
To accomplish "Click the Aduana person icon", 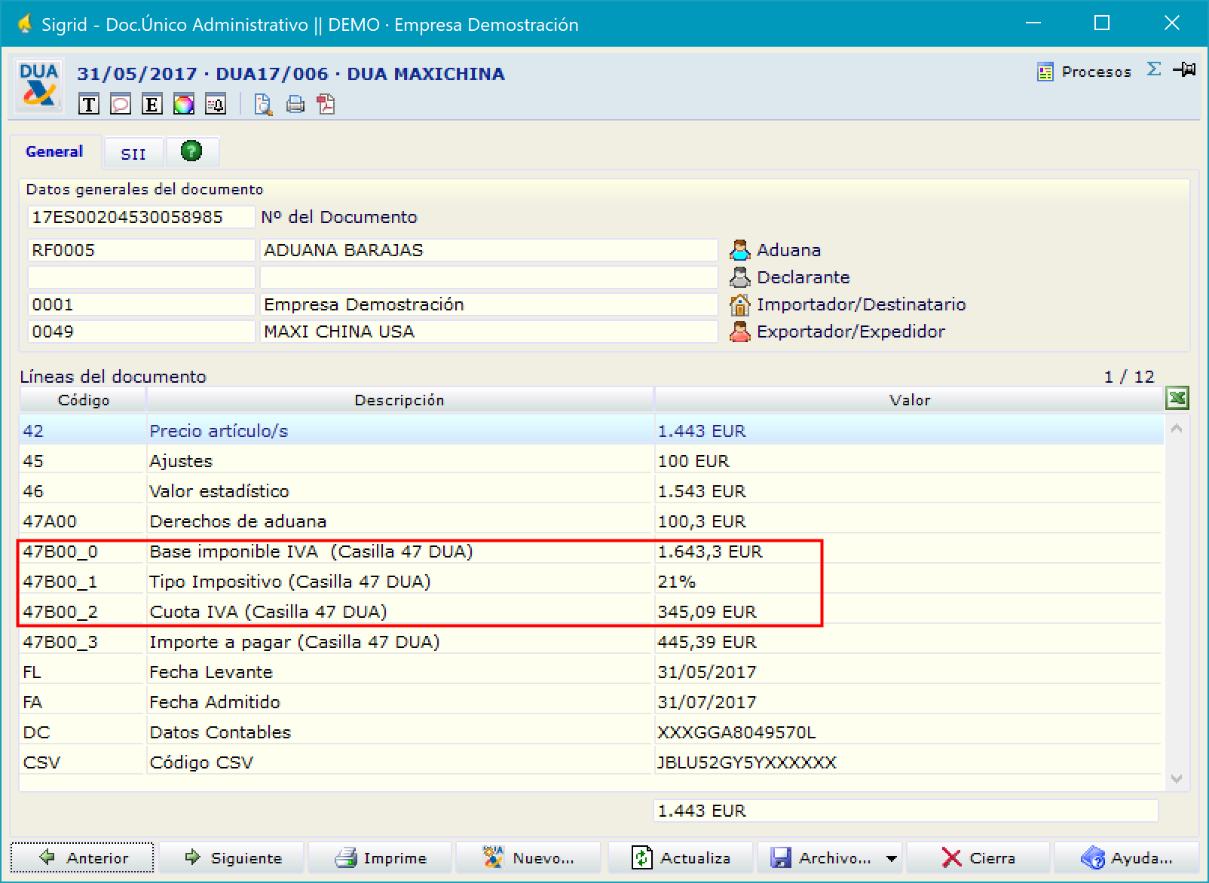I will (x=740, y=250).
